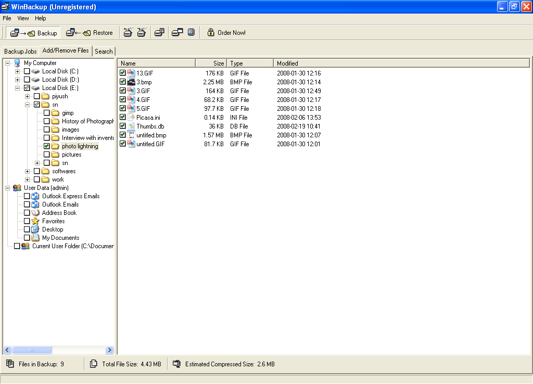Click the 3.bmp file thumbnail icon
533x384 pixels.
click(131, 82)
